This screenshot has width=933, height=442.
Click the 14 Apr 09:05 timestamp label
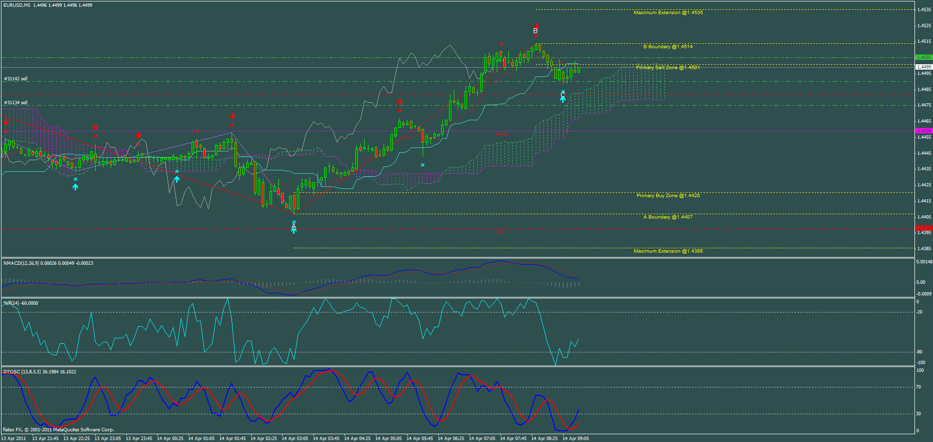(575, 438)
